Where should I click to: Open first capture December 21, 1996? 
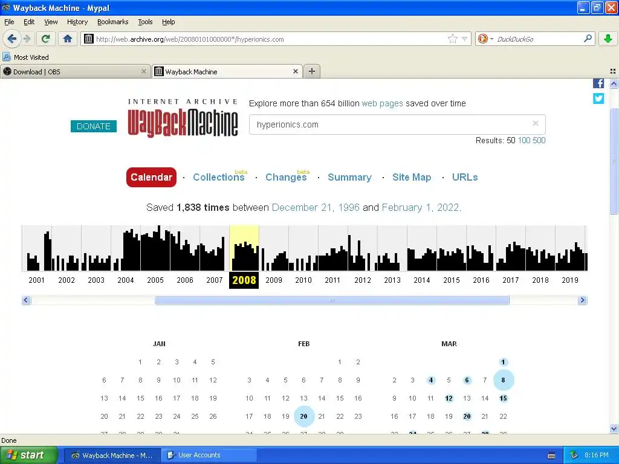coord(316,208)
